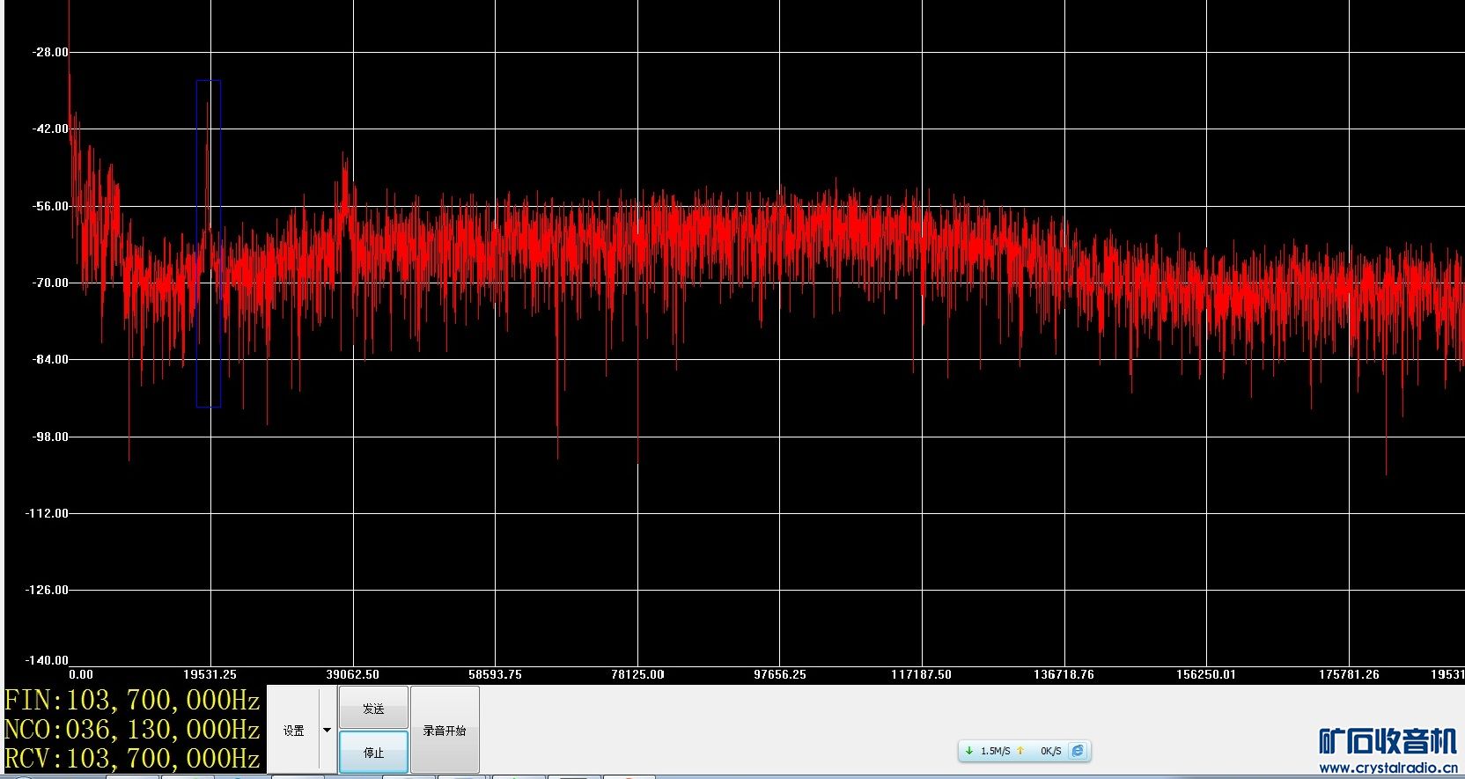
Task: Click the -84.00 y-axis label
Action: pos(50,359)
